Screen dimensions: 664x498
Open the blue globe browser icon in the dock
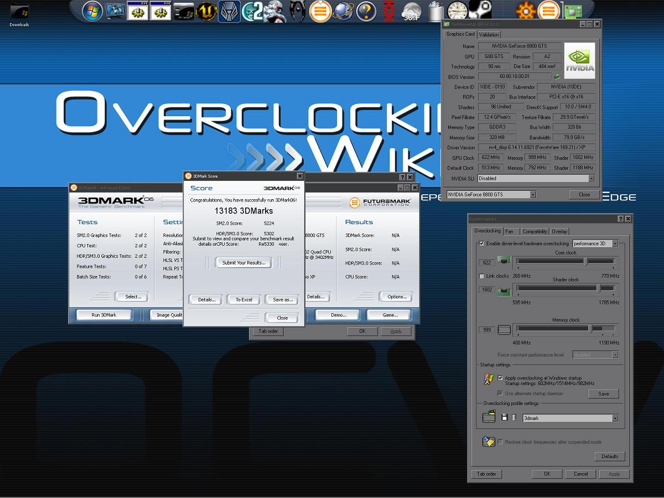(343, 11)
